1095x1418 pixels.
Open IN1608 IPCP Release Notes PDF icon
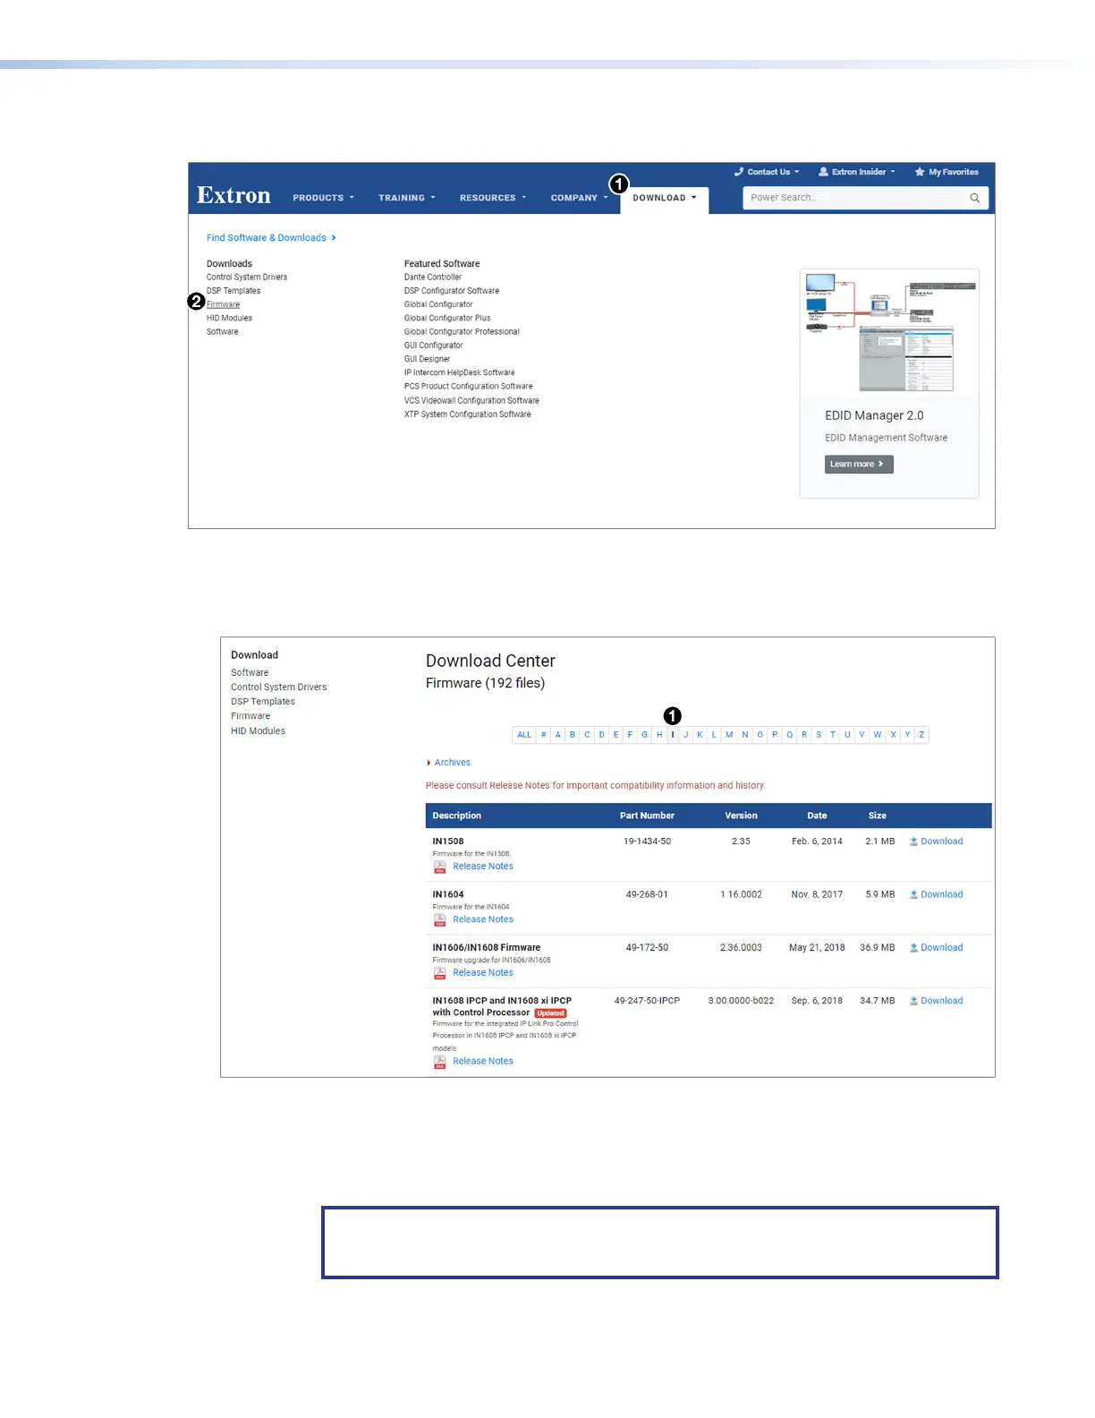439,1062
